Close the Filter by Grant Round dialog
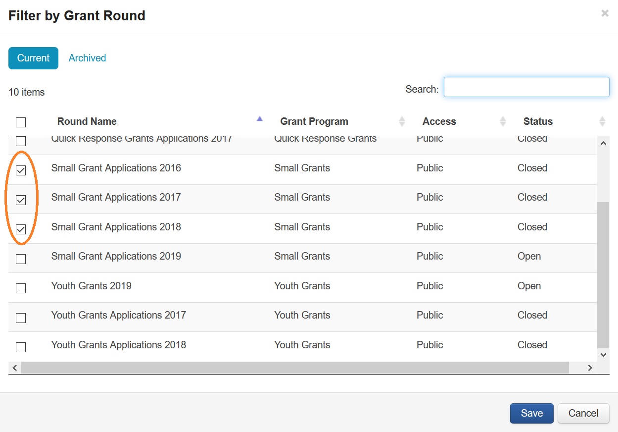 coord(605,13)
